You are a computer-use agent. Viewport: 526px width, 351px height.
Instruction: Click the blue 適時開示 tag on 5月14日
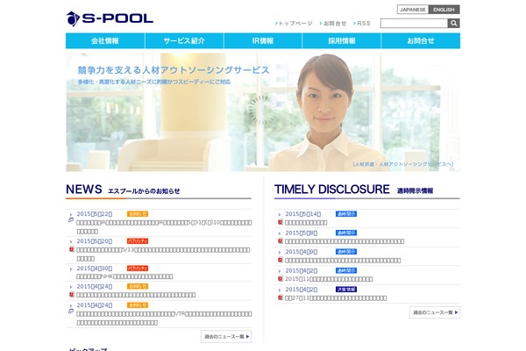pos(346,214)
